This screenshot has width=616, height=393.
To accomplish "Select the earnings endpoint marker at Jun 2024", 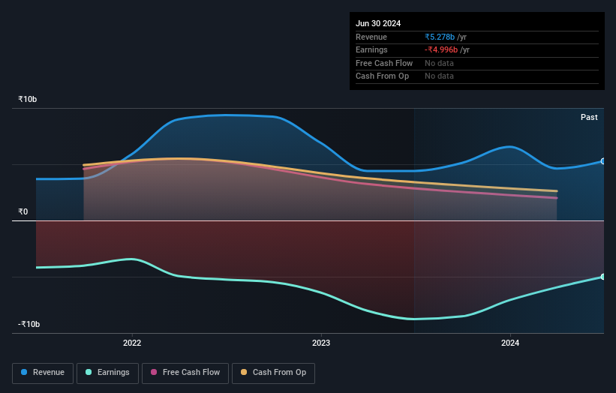I will (x=603, y=277).
